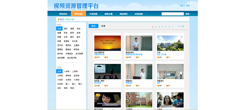Filter subjects by 英语
The width and height of the screenshot is (245, 110).
pyautogui.click(x=72, y=29)
